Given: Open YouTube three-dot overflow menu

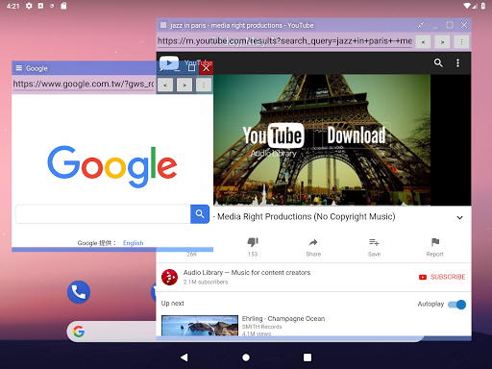Looking at the screenshot, I should [457, 62].
